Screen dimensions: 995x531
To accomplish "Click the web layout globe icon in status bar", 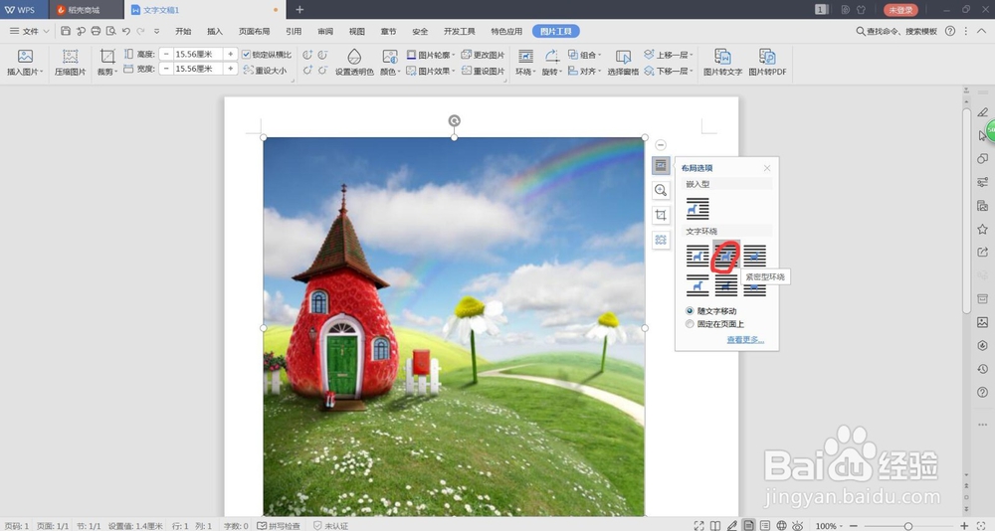I will pyautogui.click(x=781, y=525).
